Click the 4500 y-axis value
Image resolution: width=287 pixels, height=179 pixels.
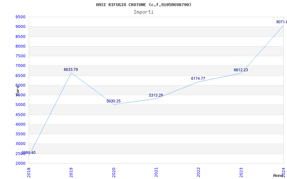tap(20, 115)
